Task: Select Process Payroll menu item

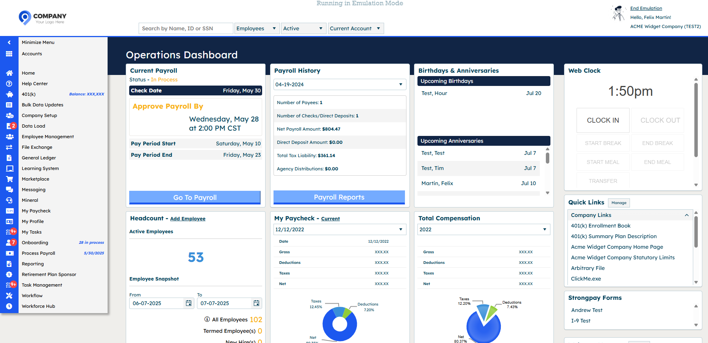Action: [38, 253]
